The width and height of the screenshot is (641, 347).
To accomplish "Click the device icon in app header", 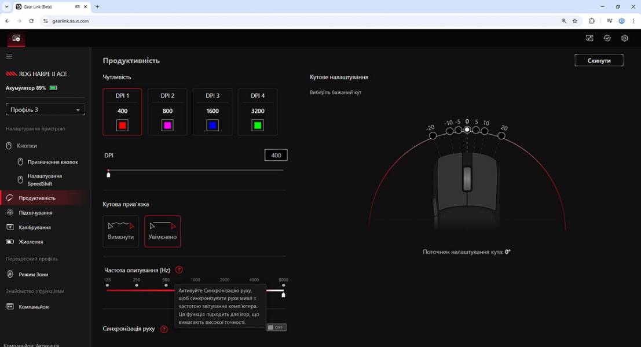I will 16,38.
